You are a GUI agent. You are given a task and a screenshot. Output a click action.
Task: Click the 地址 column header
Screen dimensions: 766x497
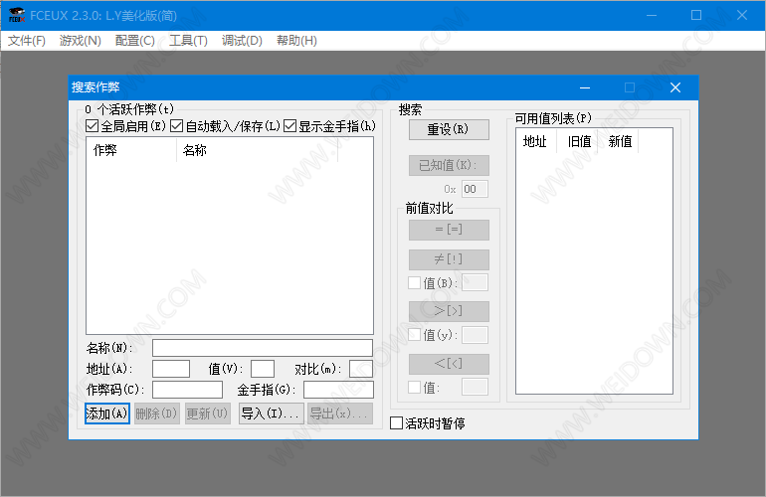tap(536, 141)
